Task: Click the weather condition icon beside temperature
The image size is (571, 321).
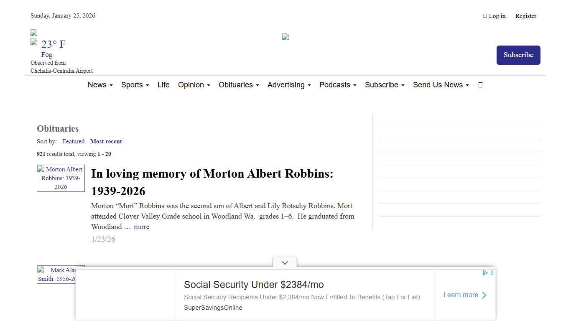Action: pos(34,43)
